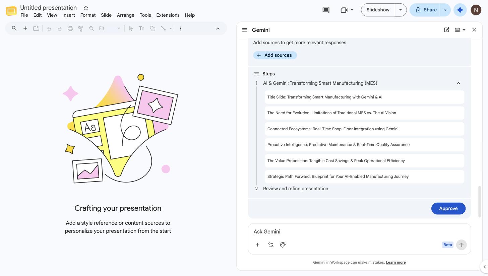This screenshot has width=488, height=276.
Task: Click the Slideshow button
Action: click(x=378, y=10)
